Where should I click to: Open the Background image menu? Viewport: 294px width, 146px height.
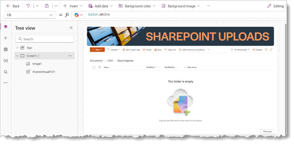pyautogui.click(x=181, y=6)
